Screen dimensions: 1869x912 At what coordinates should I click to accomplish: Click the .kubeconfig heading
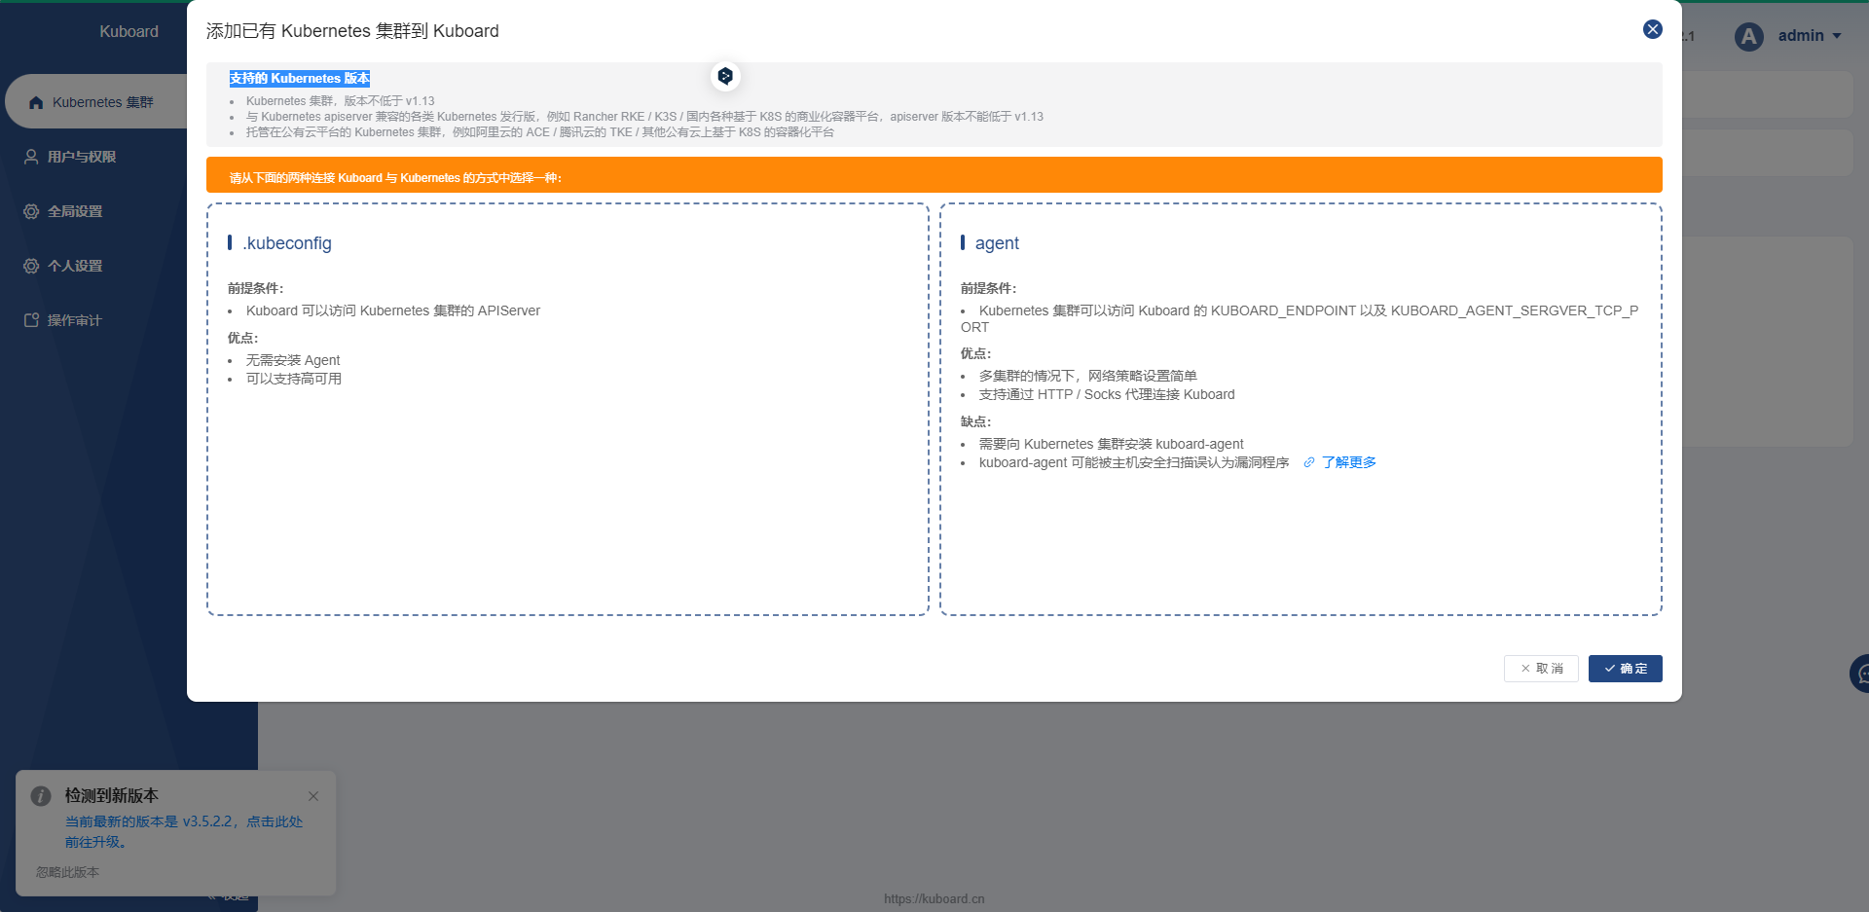point(287,243)
